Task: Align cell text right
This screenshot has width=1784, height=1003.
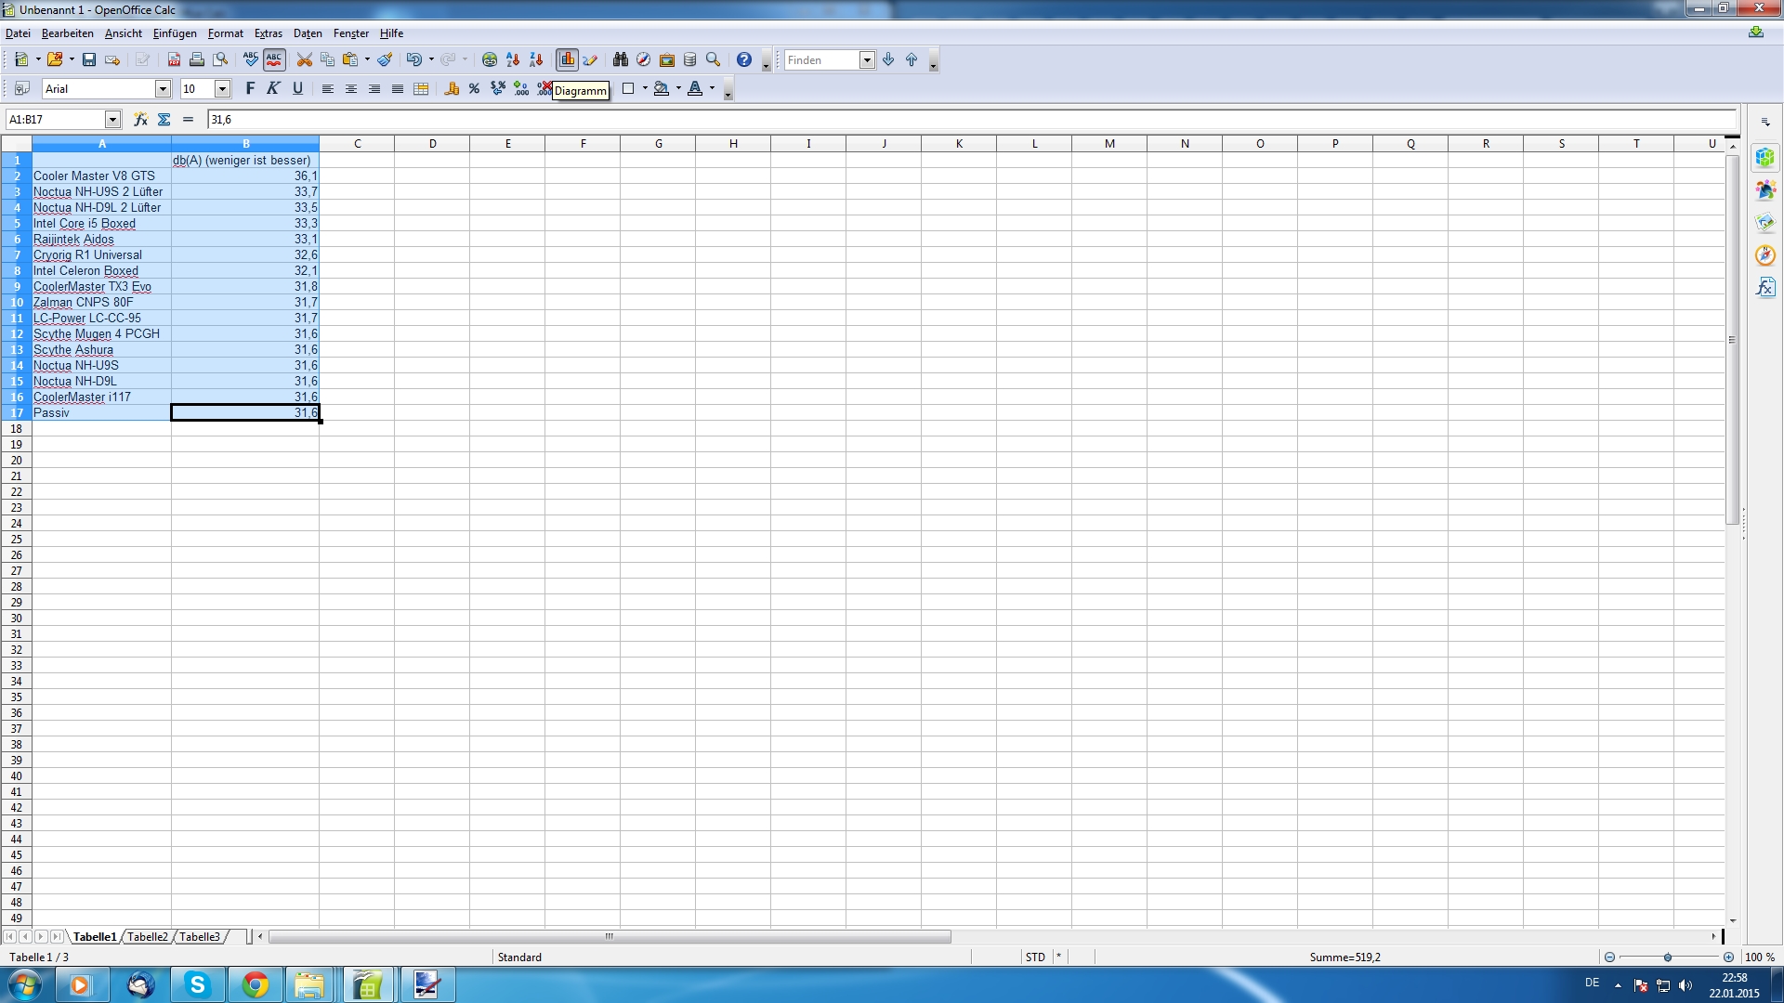Action: click(x=374, y=88)
